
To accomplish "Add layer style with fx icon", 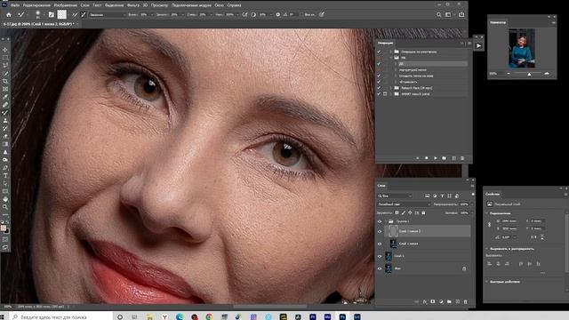I will [x=425, y=301].
